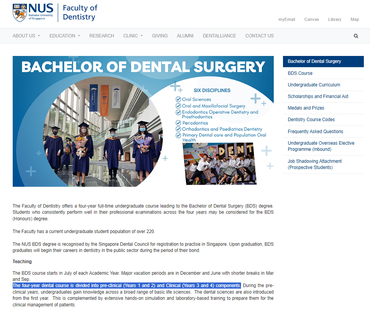Screen dimensions: 370x311
Task: Open the Clinic dropdown menu
Action: tap(133, 36)
